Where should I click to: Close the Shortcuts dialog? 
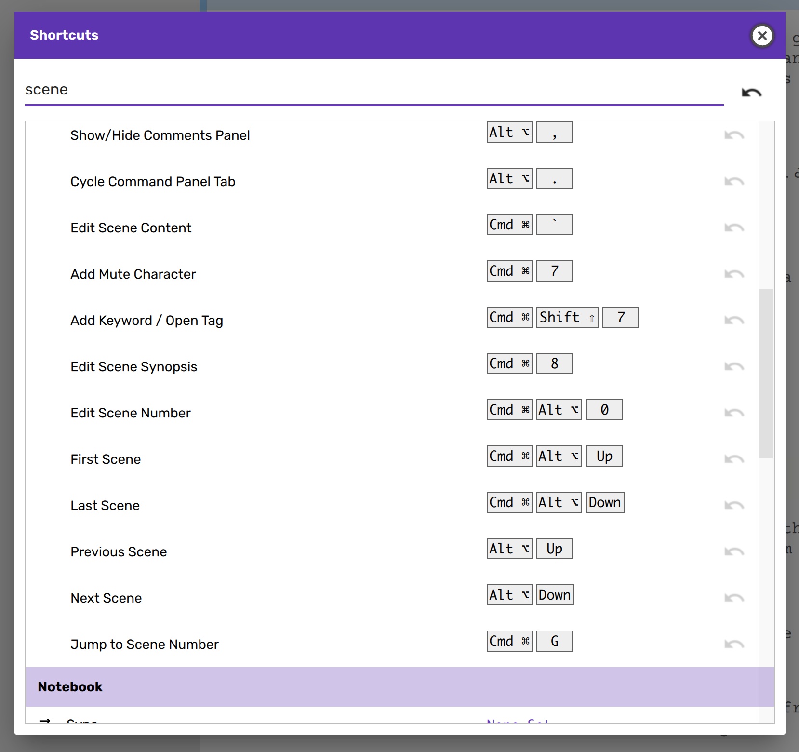pos(762,36)
